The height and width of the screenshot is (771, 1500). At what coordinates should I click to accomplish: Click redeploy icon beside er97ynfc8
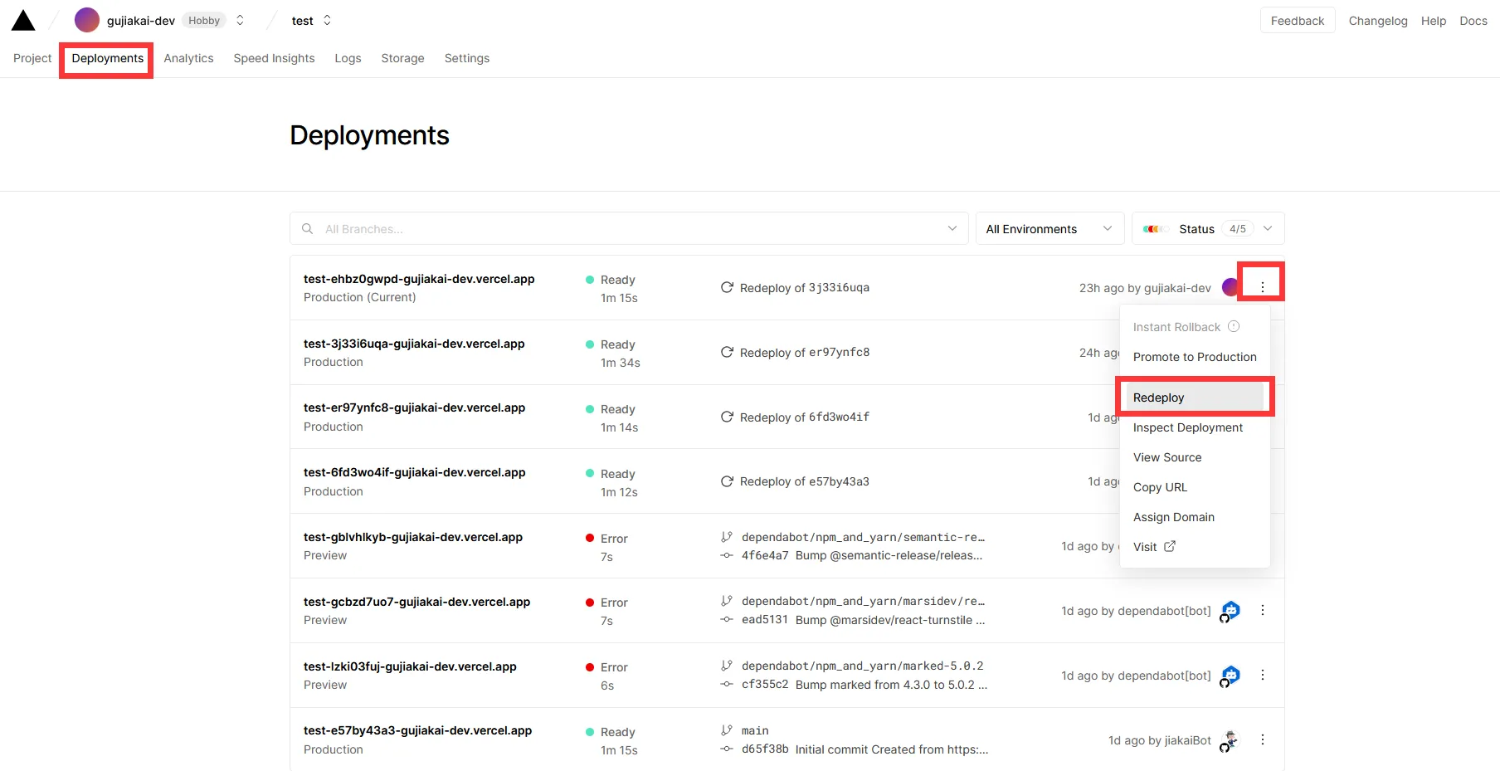[x=727, y=352]
